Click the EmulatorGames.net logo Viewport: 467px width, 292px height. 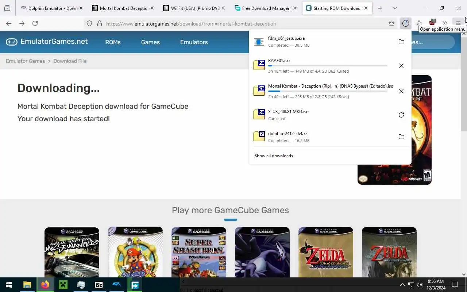coord(47,42)
